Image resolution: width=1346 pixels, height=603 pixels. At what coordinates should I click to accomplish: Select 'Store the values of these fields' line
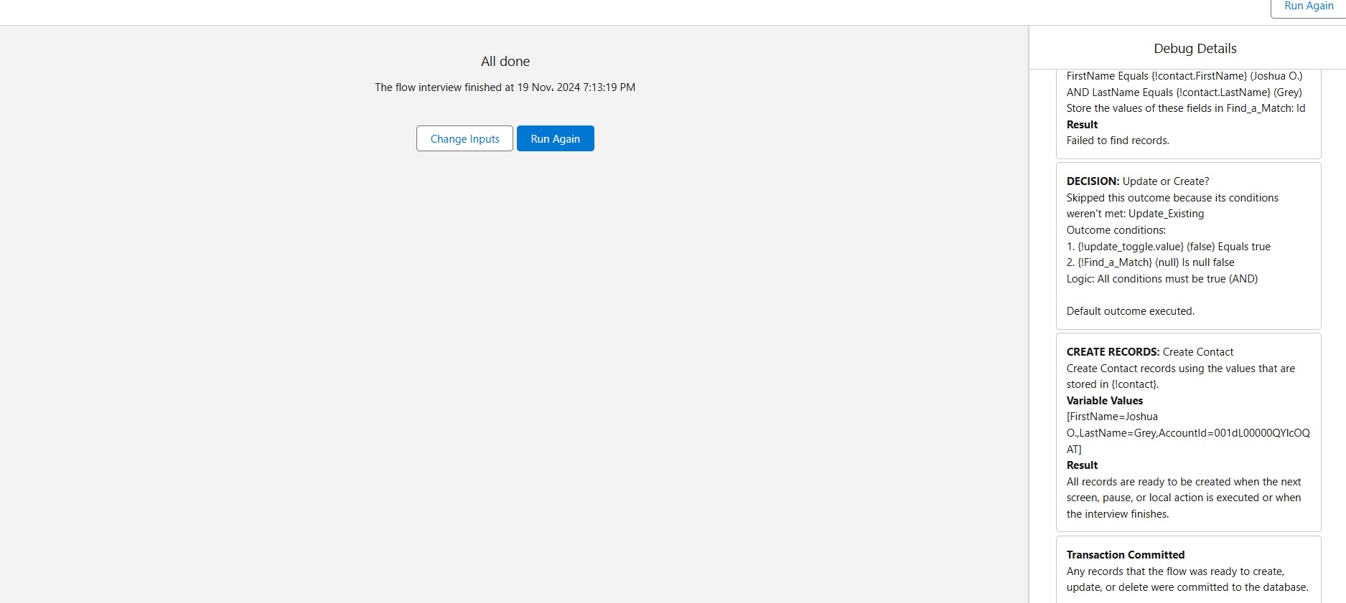click(x=1185, y=108)
